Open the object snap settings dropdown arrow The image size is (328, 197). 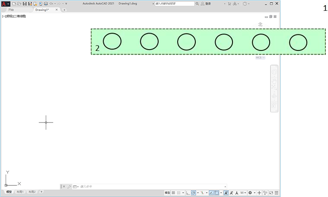(221, 193)
